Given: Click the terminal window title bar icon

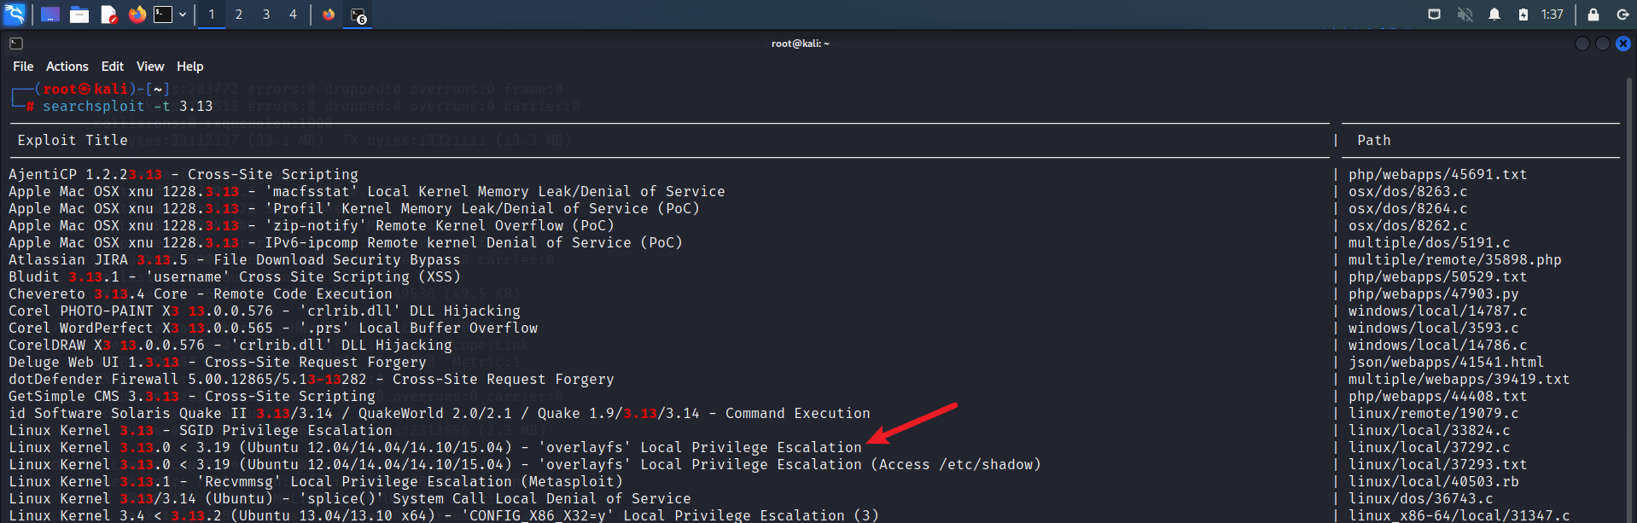Looking at the screenshot, I should (16, 44).
